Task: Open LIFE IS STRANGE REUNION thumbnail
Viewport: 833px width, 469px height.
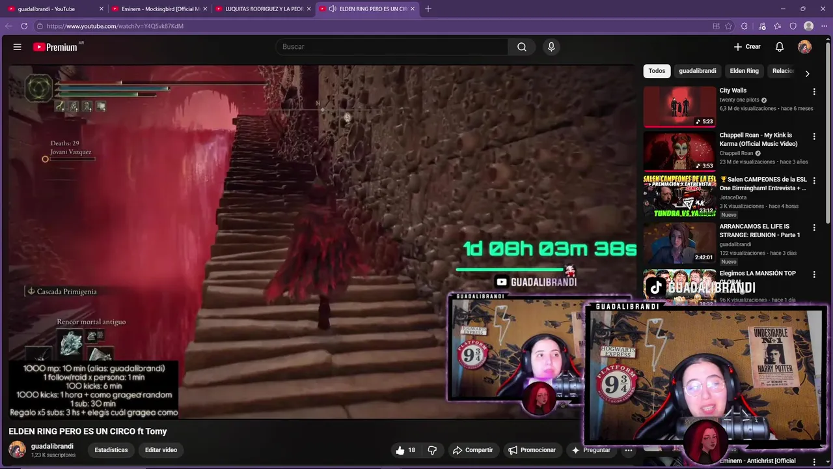Action: click(x=679, y=242)
